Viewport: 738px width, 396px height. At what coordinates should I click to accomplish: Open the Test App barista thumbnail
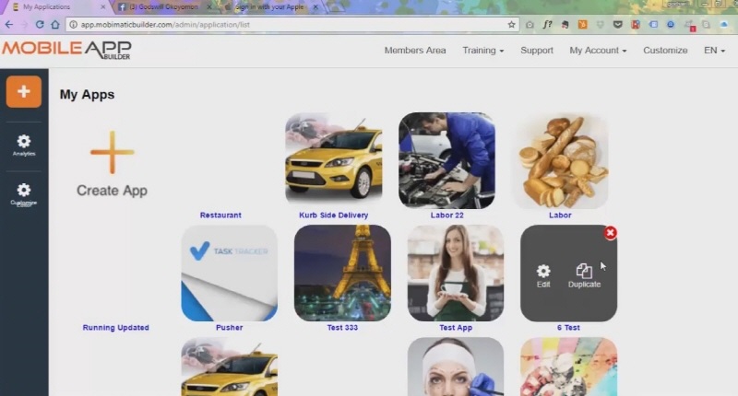point(456,273)
